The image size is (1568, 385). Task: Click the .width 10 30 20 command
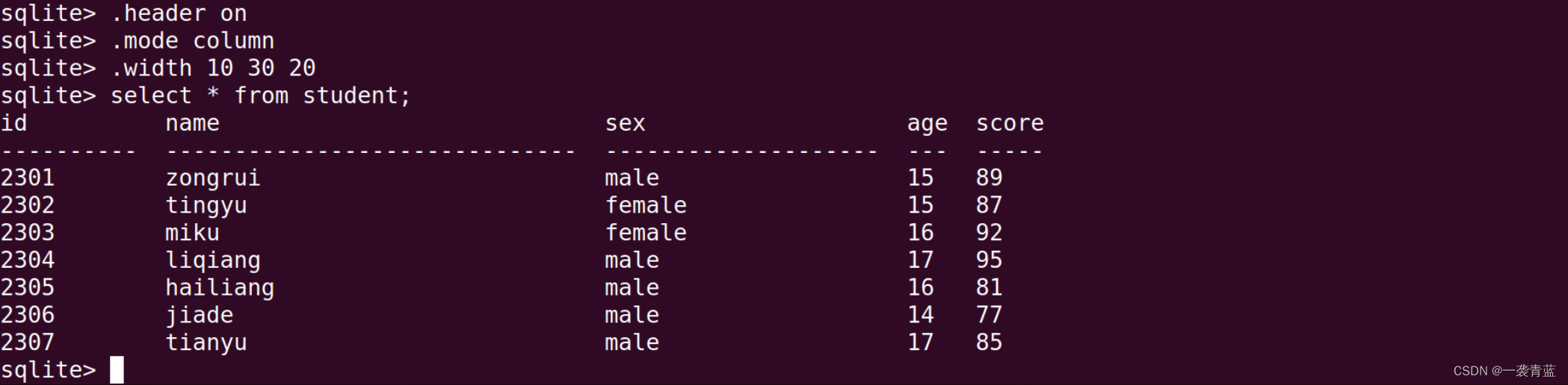213,69
